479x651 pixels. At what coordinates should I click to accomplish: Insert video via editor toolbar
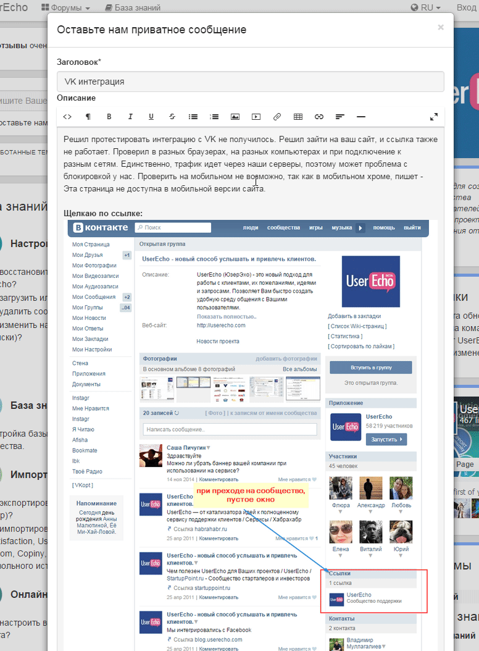pyautogui.click(x=256, y=117)
